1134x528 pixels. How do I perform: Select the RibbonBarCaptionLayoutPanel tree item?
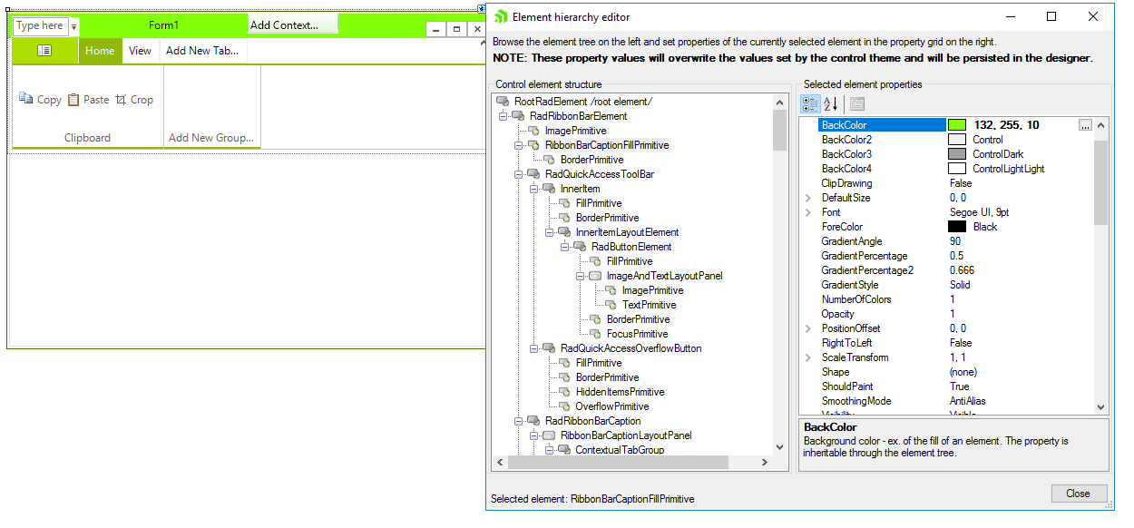tap(626, 435)
